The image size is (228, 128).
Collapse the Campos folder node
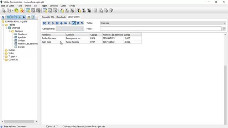click(10, 31)
